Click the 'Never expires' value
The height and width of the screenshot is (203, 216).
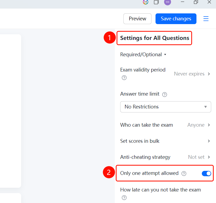click(189, 74)
